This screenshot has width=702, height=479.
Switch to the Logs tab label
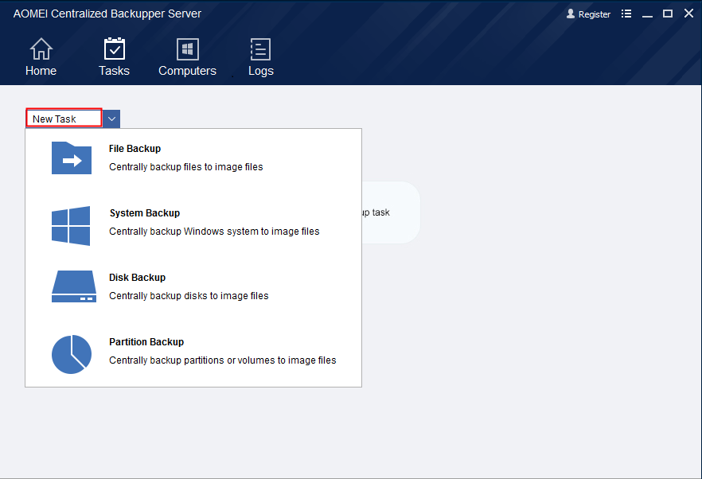(x=261, y=71)
